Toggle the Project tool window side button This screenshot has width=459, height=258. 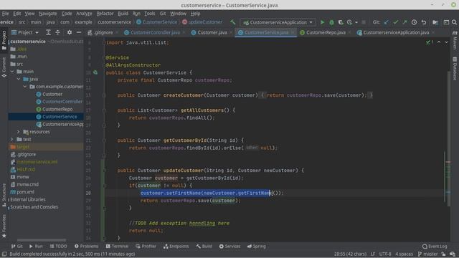tap(4, 40)
